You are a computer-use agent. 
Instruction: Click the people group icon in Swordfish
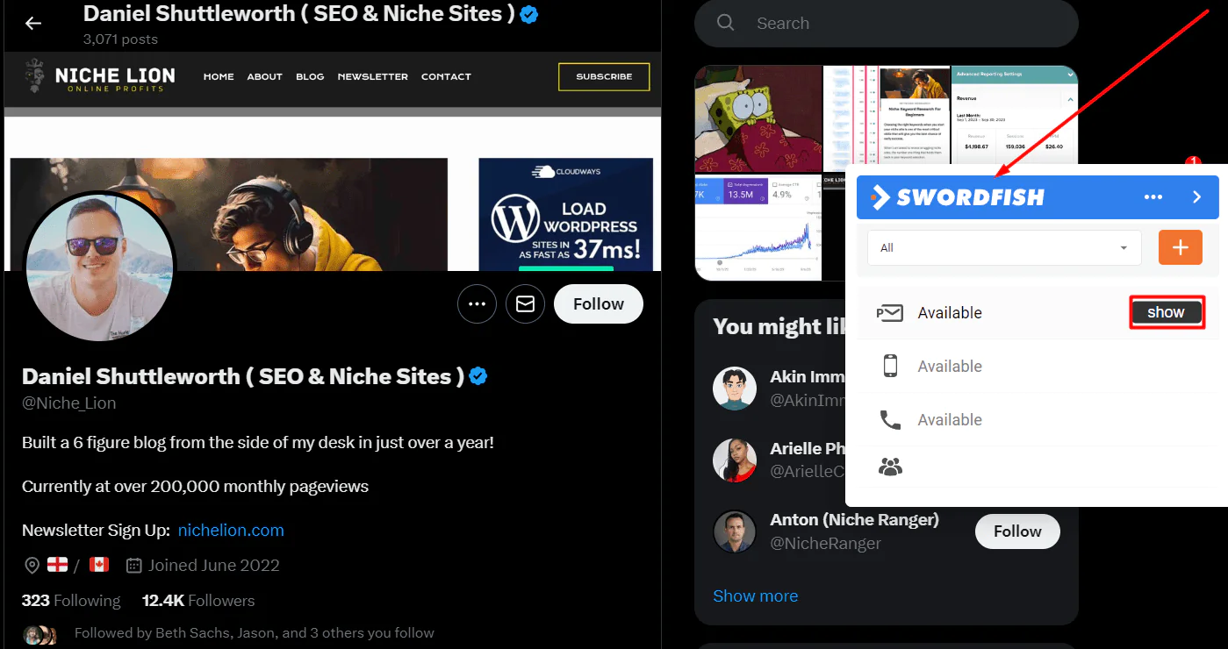[x=890, y=467]
